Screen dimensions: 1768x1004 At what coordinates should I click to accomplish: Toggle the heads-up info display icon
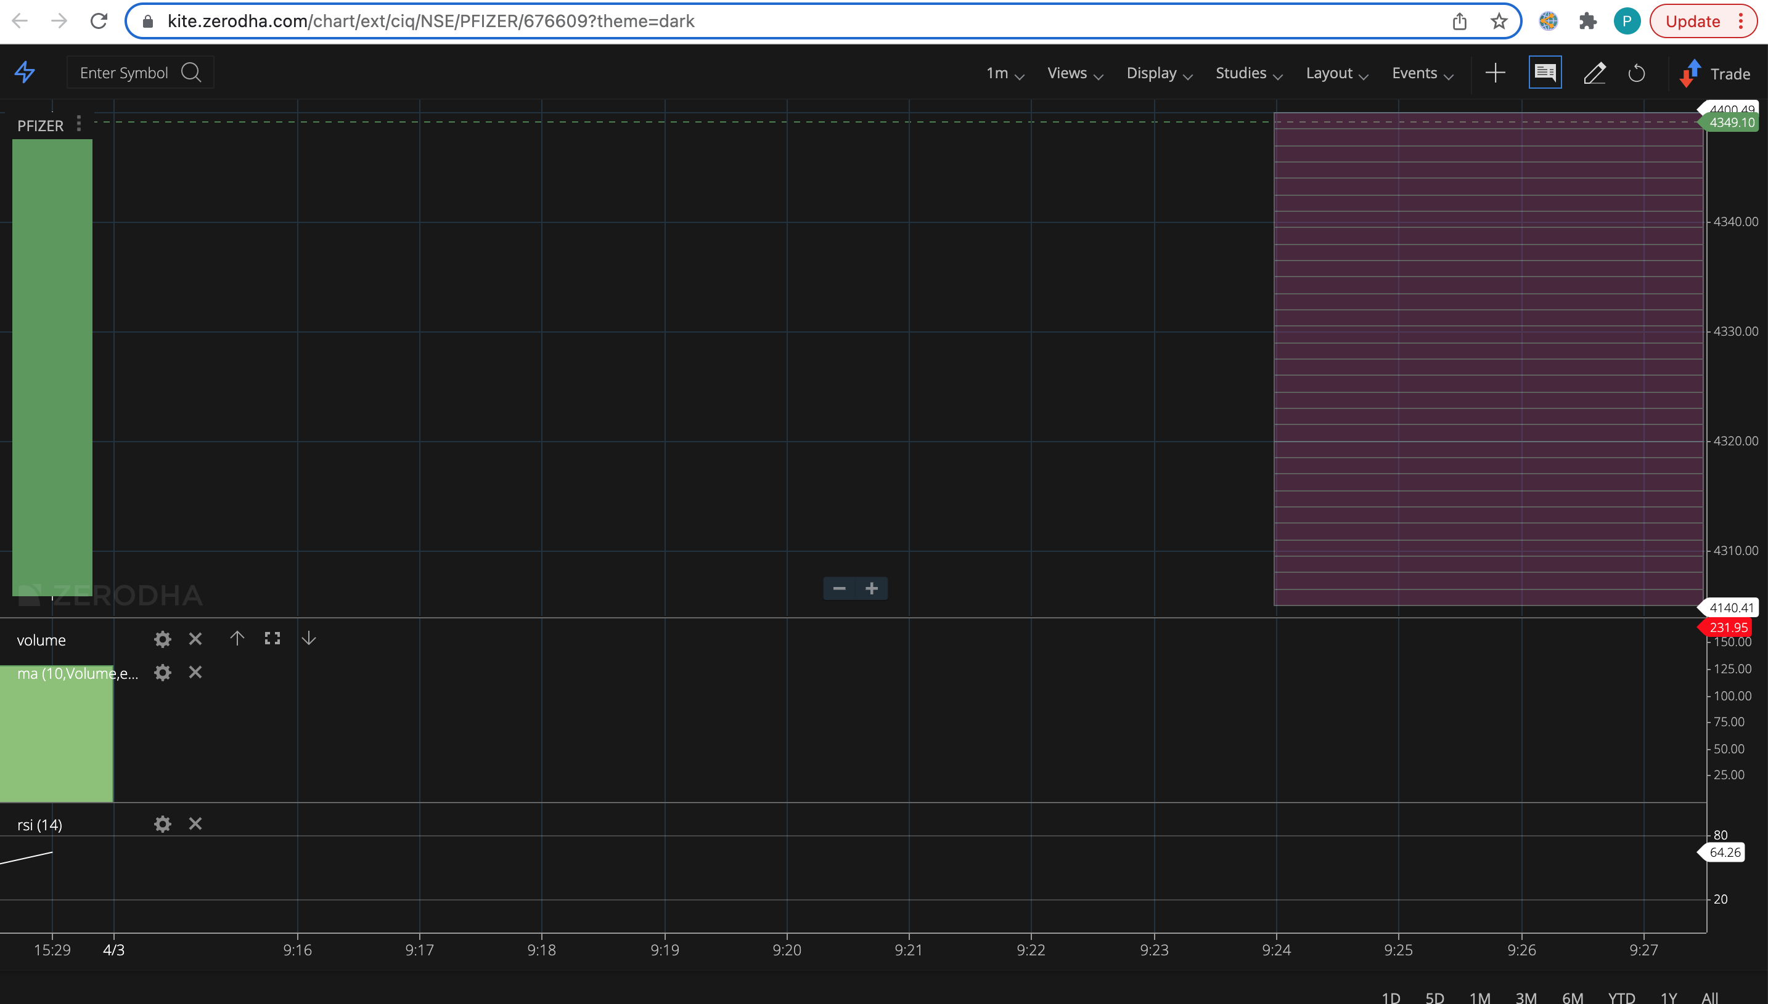(1544, 73)
